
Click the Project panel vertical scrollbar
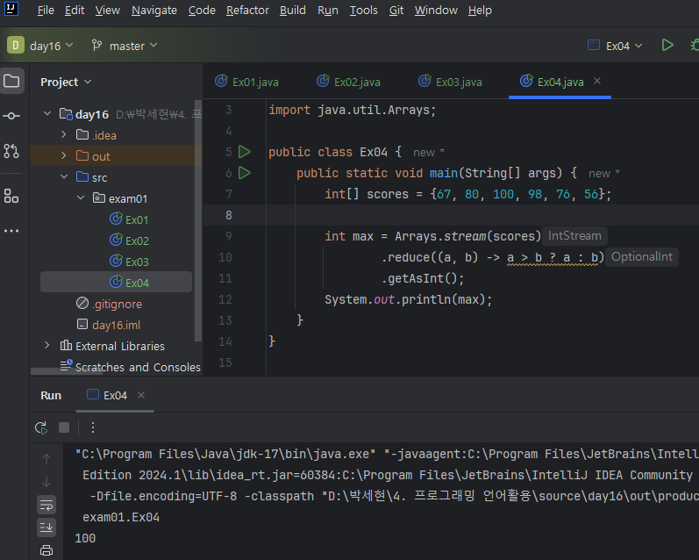198,219
